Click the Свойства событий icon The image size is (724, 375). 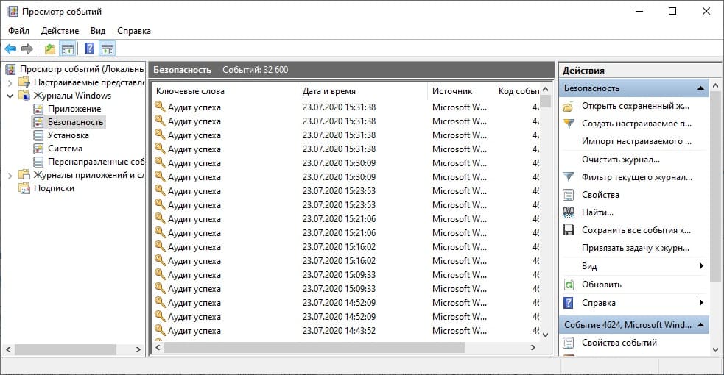coord(569,343)
